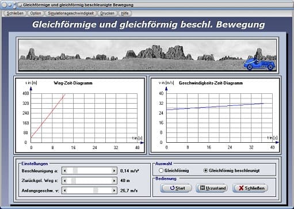Click the Start button
The image size is (294, 209).
176,188
